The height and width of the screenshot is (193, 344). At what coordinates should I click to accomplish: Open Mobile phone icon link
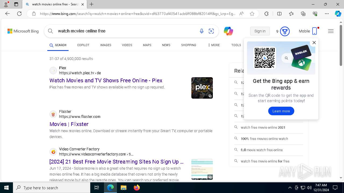[315, 31]
